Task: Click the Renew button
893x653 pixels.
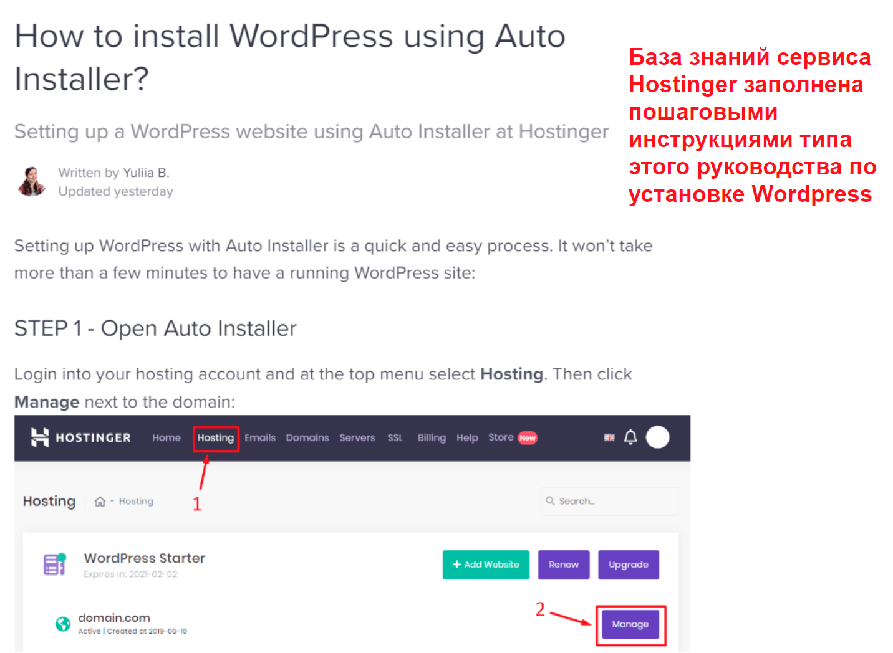Action: point(564,565)
